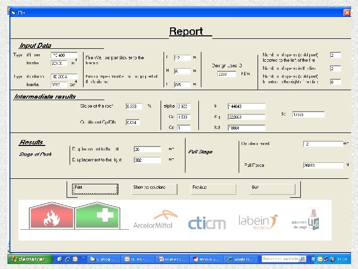
Task: Open the Google taskbar window button
Action: [242, 259]
